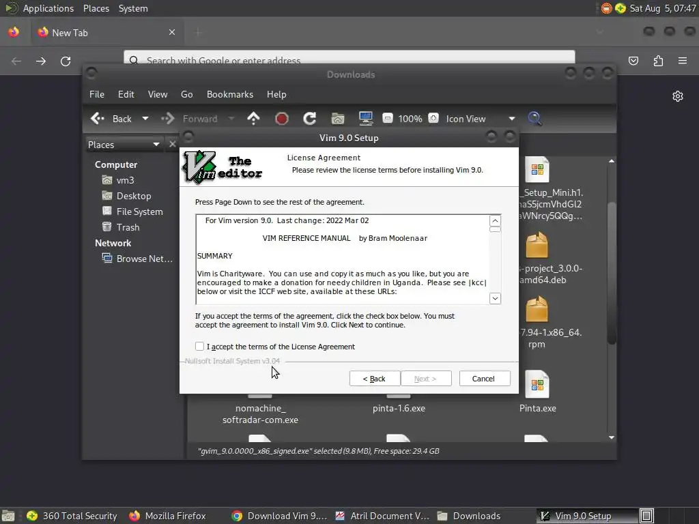Click the clock showing Sat Aug 5
The width and height of the screenshot is (699, 524).
[662, 8]
